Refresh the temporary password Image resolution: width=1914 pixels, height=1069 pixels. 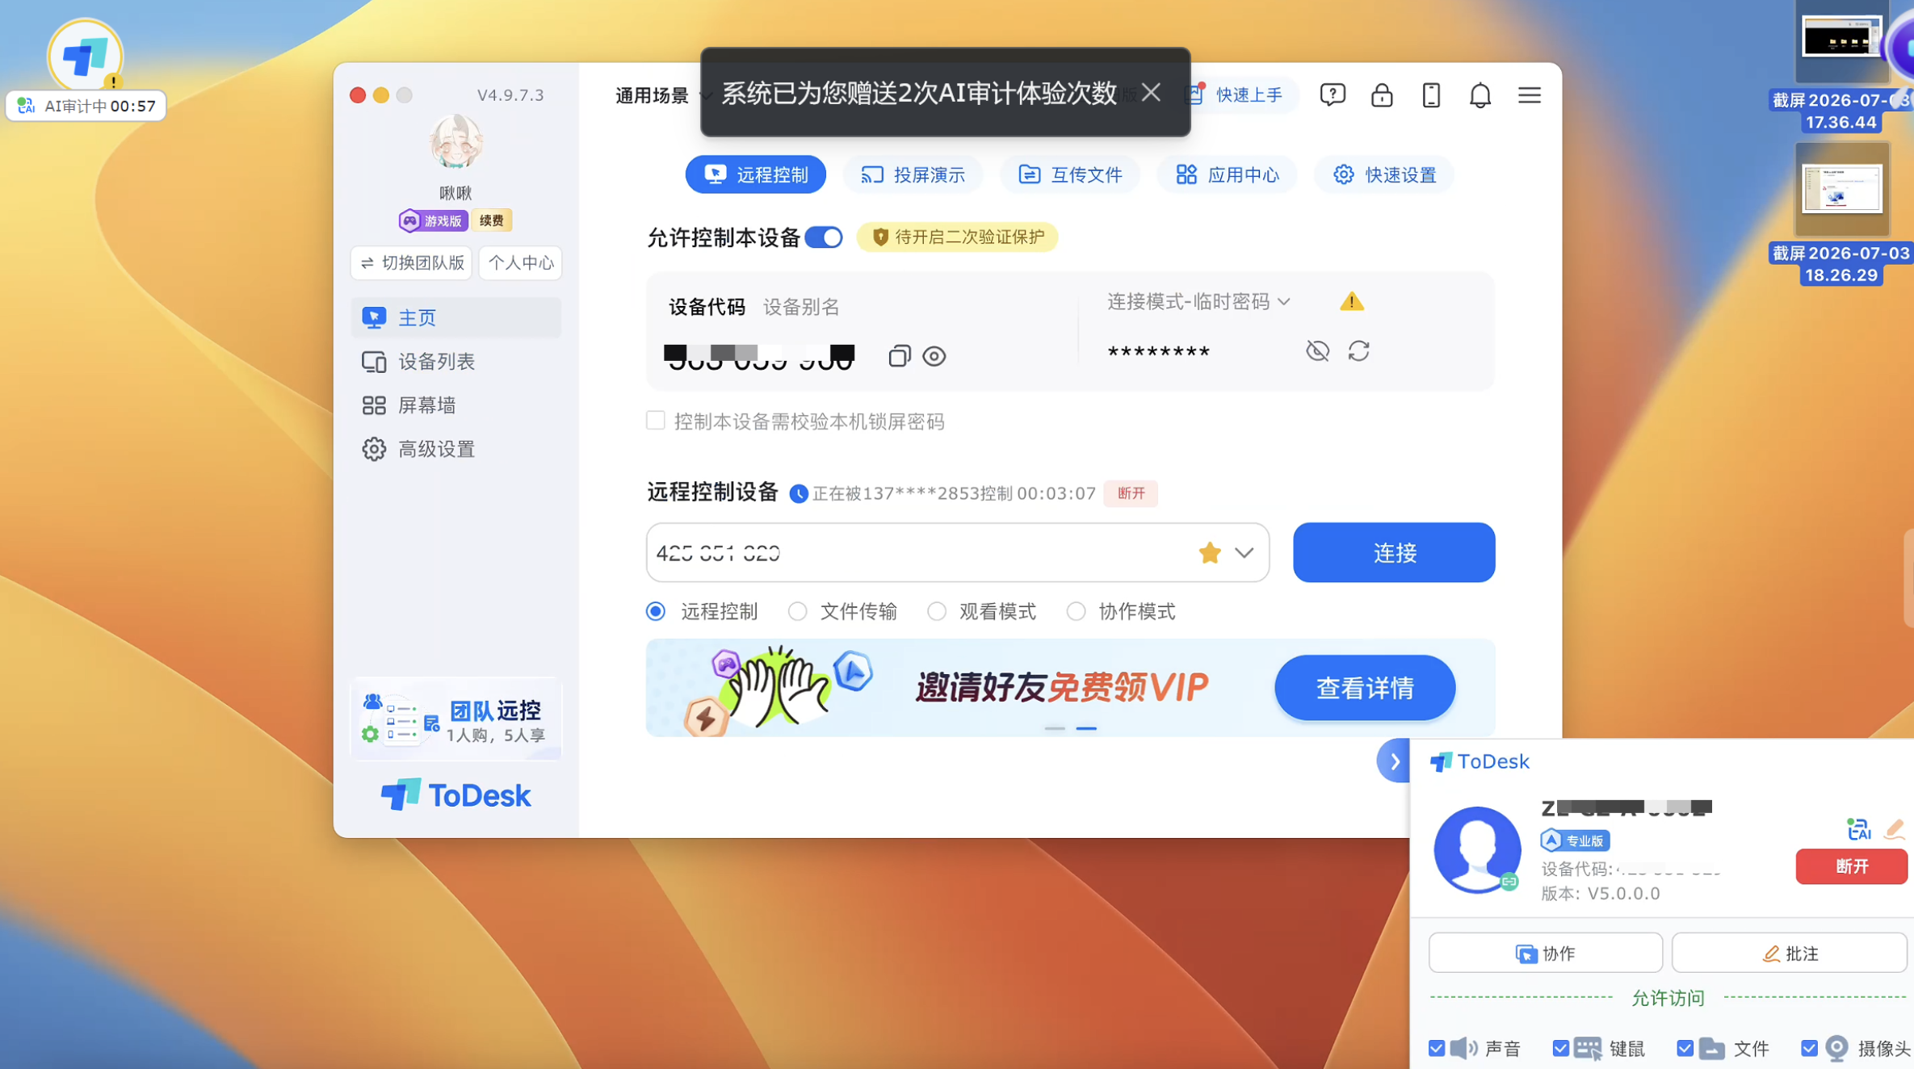(x=1358, y=351)
